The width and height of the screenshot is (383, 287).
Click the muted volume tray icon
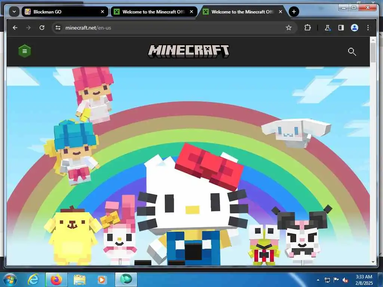point(345,280)
